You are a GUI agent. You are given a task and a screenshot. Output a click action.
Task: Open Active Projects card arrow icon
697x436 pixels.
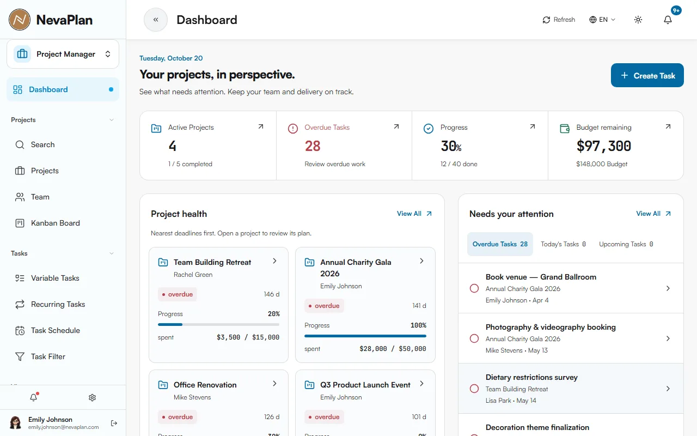click(260, 126)
